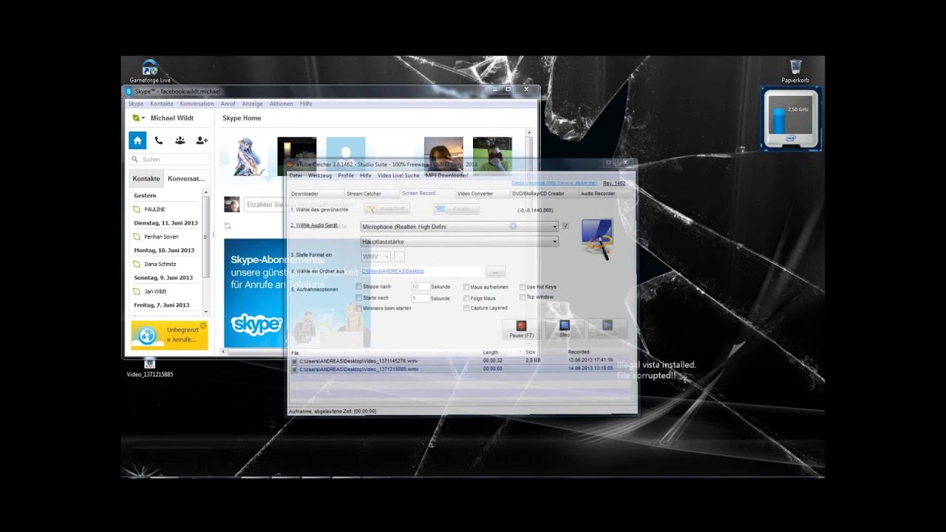The width and height of the screenshot is (946, 532).
Task: Open the Skype menu in Skype menu bar
Action: pyautogui.click(x=136, y=104)
